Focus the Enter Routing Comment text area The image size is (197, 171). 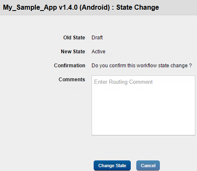coord(143,105)
